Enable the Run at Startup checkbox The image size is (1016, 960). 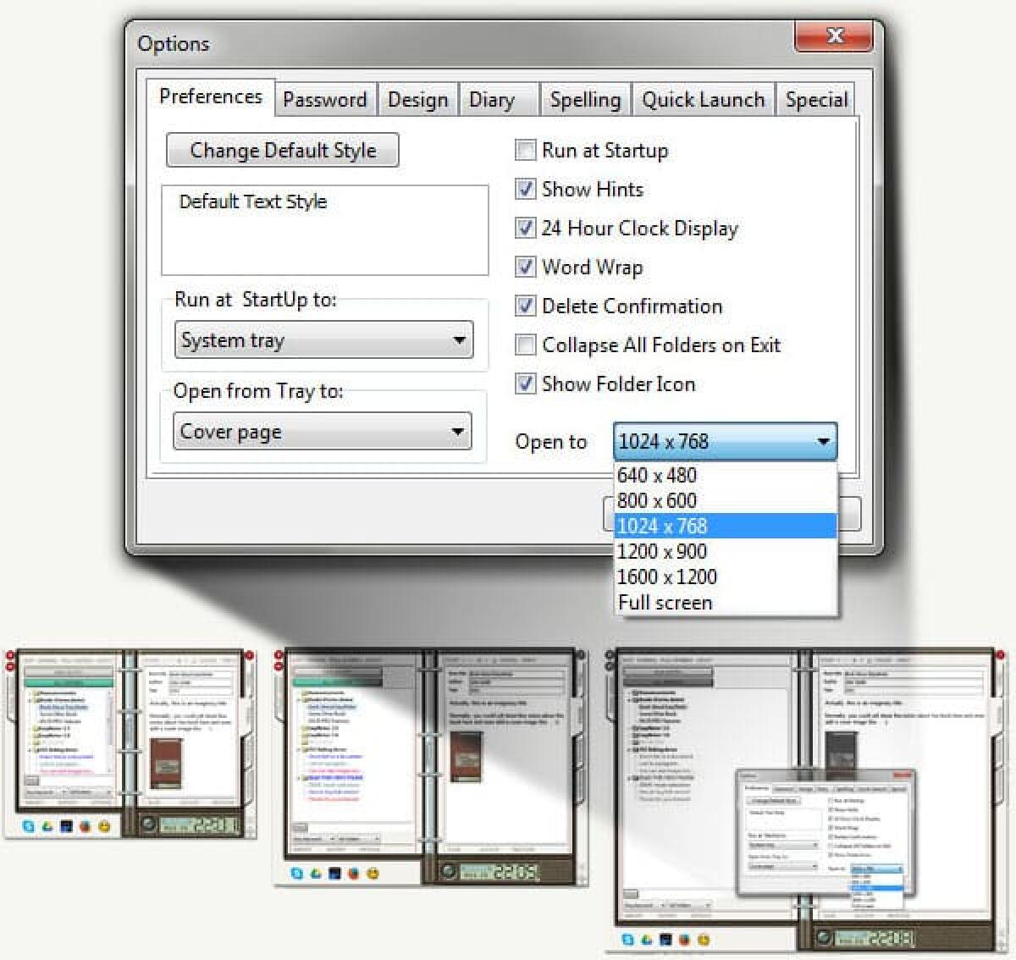pos(525,150)
